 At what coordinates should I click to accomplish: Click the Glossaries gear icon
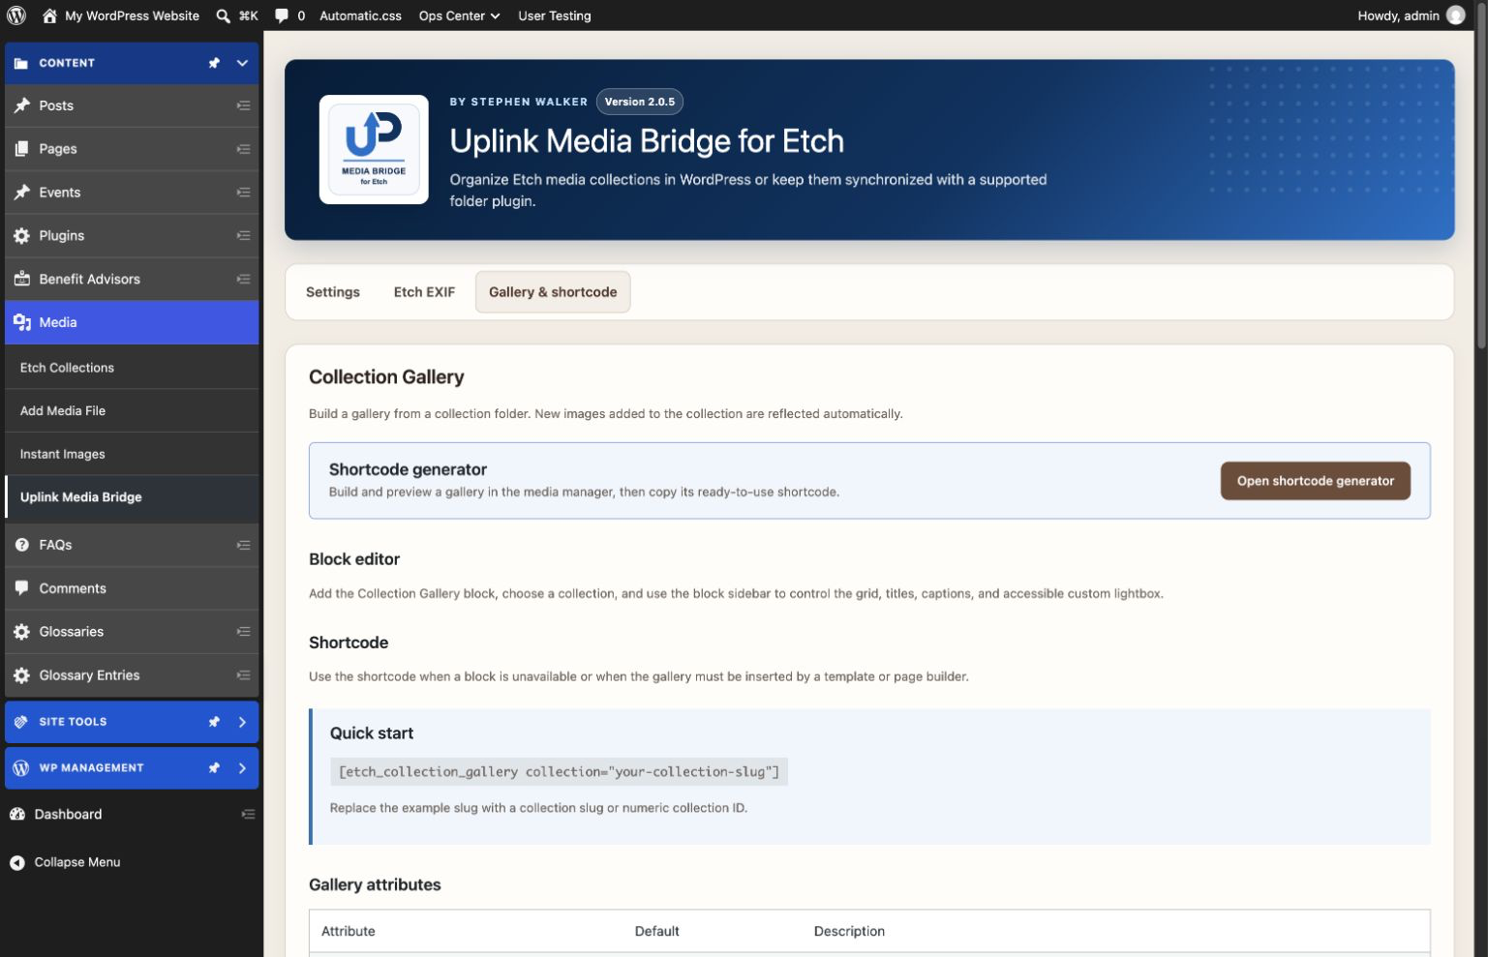pyautogui.click(x=21, y=632)
